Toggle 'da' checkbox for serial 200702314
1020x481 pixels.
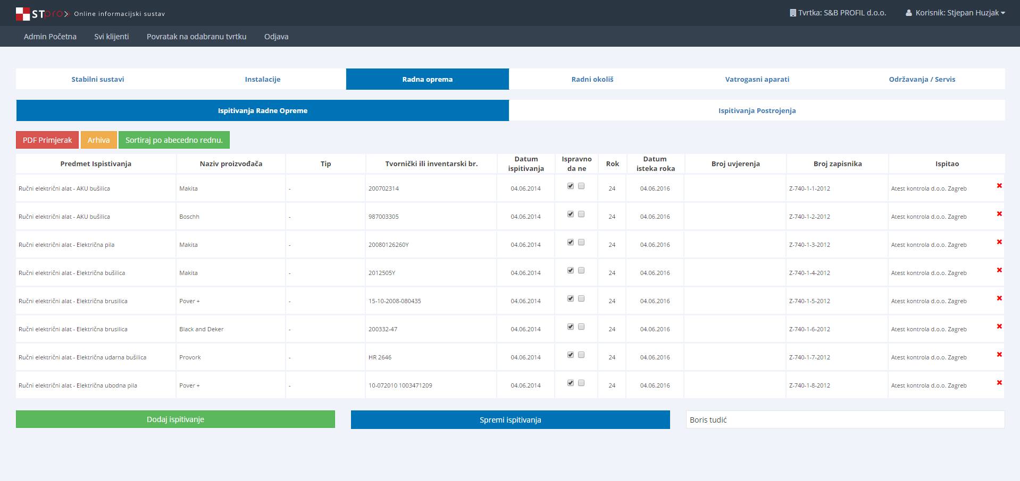(571, 186)
